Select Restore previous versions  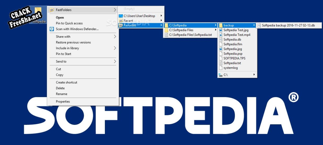pos(73,42)
